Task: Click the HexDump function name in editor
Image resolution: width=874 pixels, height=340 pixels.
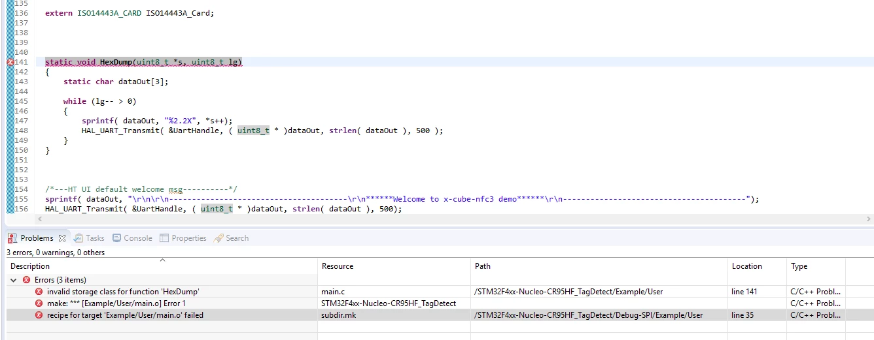Action: (116, 62)
